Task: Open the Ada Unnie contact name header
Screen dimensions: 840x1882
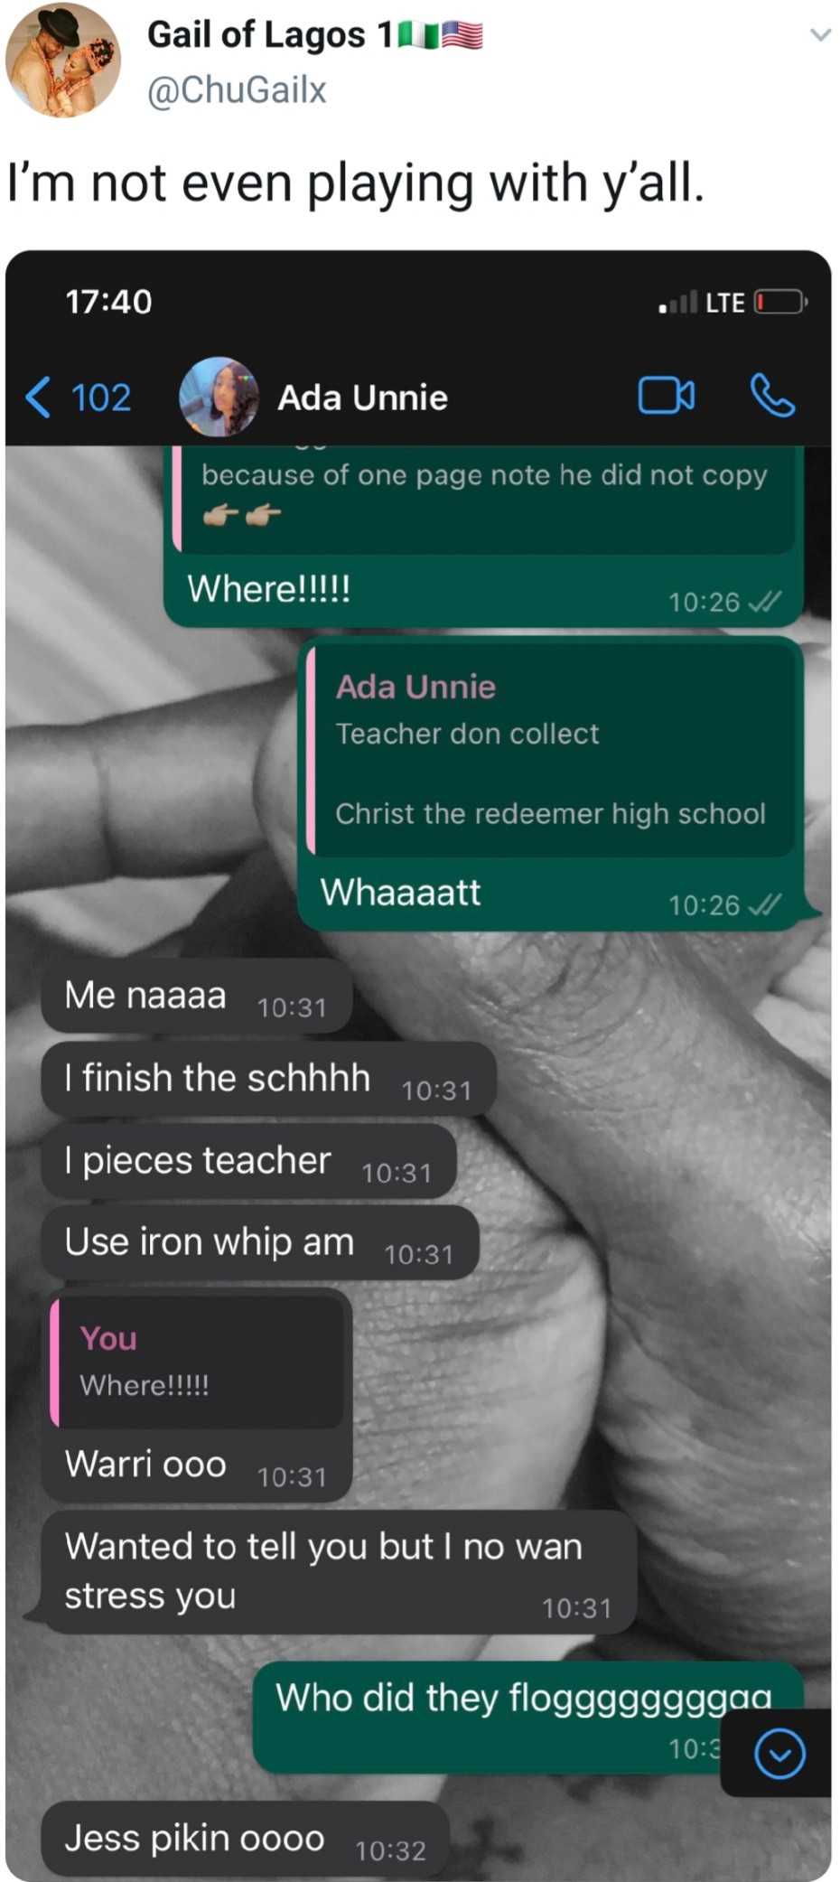Action: pyautogui.click(x=362, y=398)
